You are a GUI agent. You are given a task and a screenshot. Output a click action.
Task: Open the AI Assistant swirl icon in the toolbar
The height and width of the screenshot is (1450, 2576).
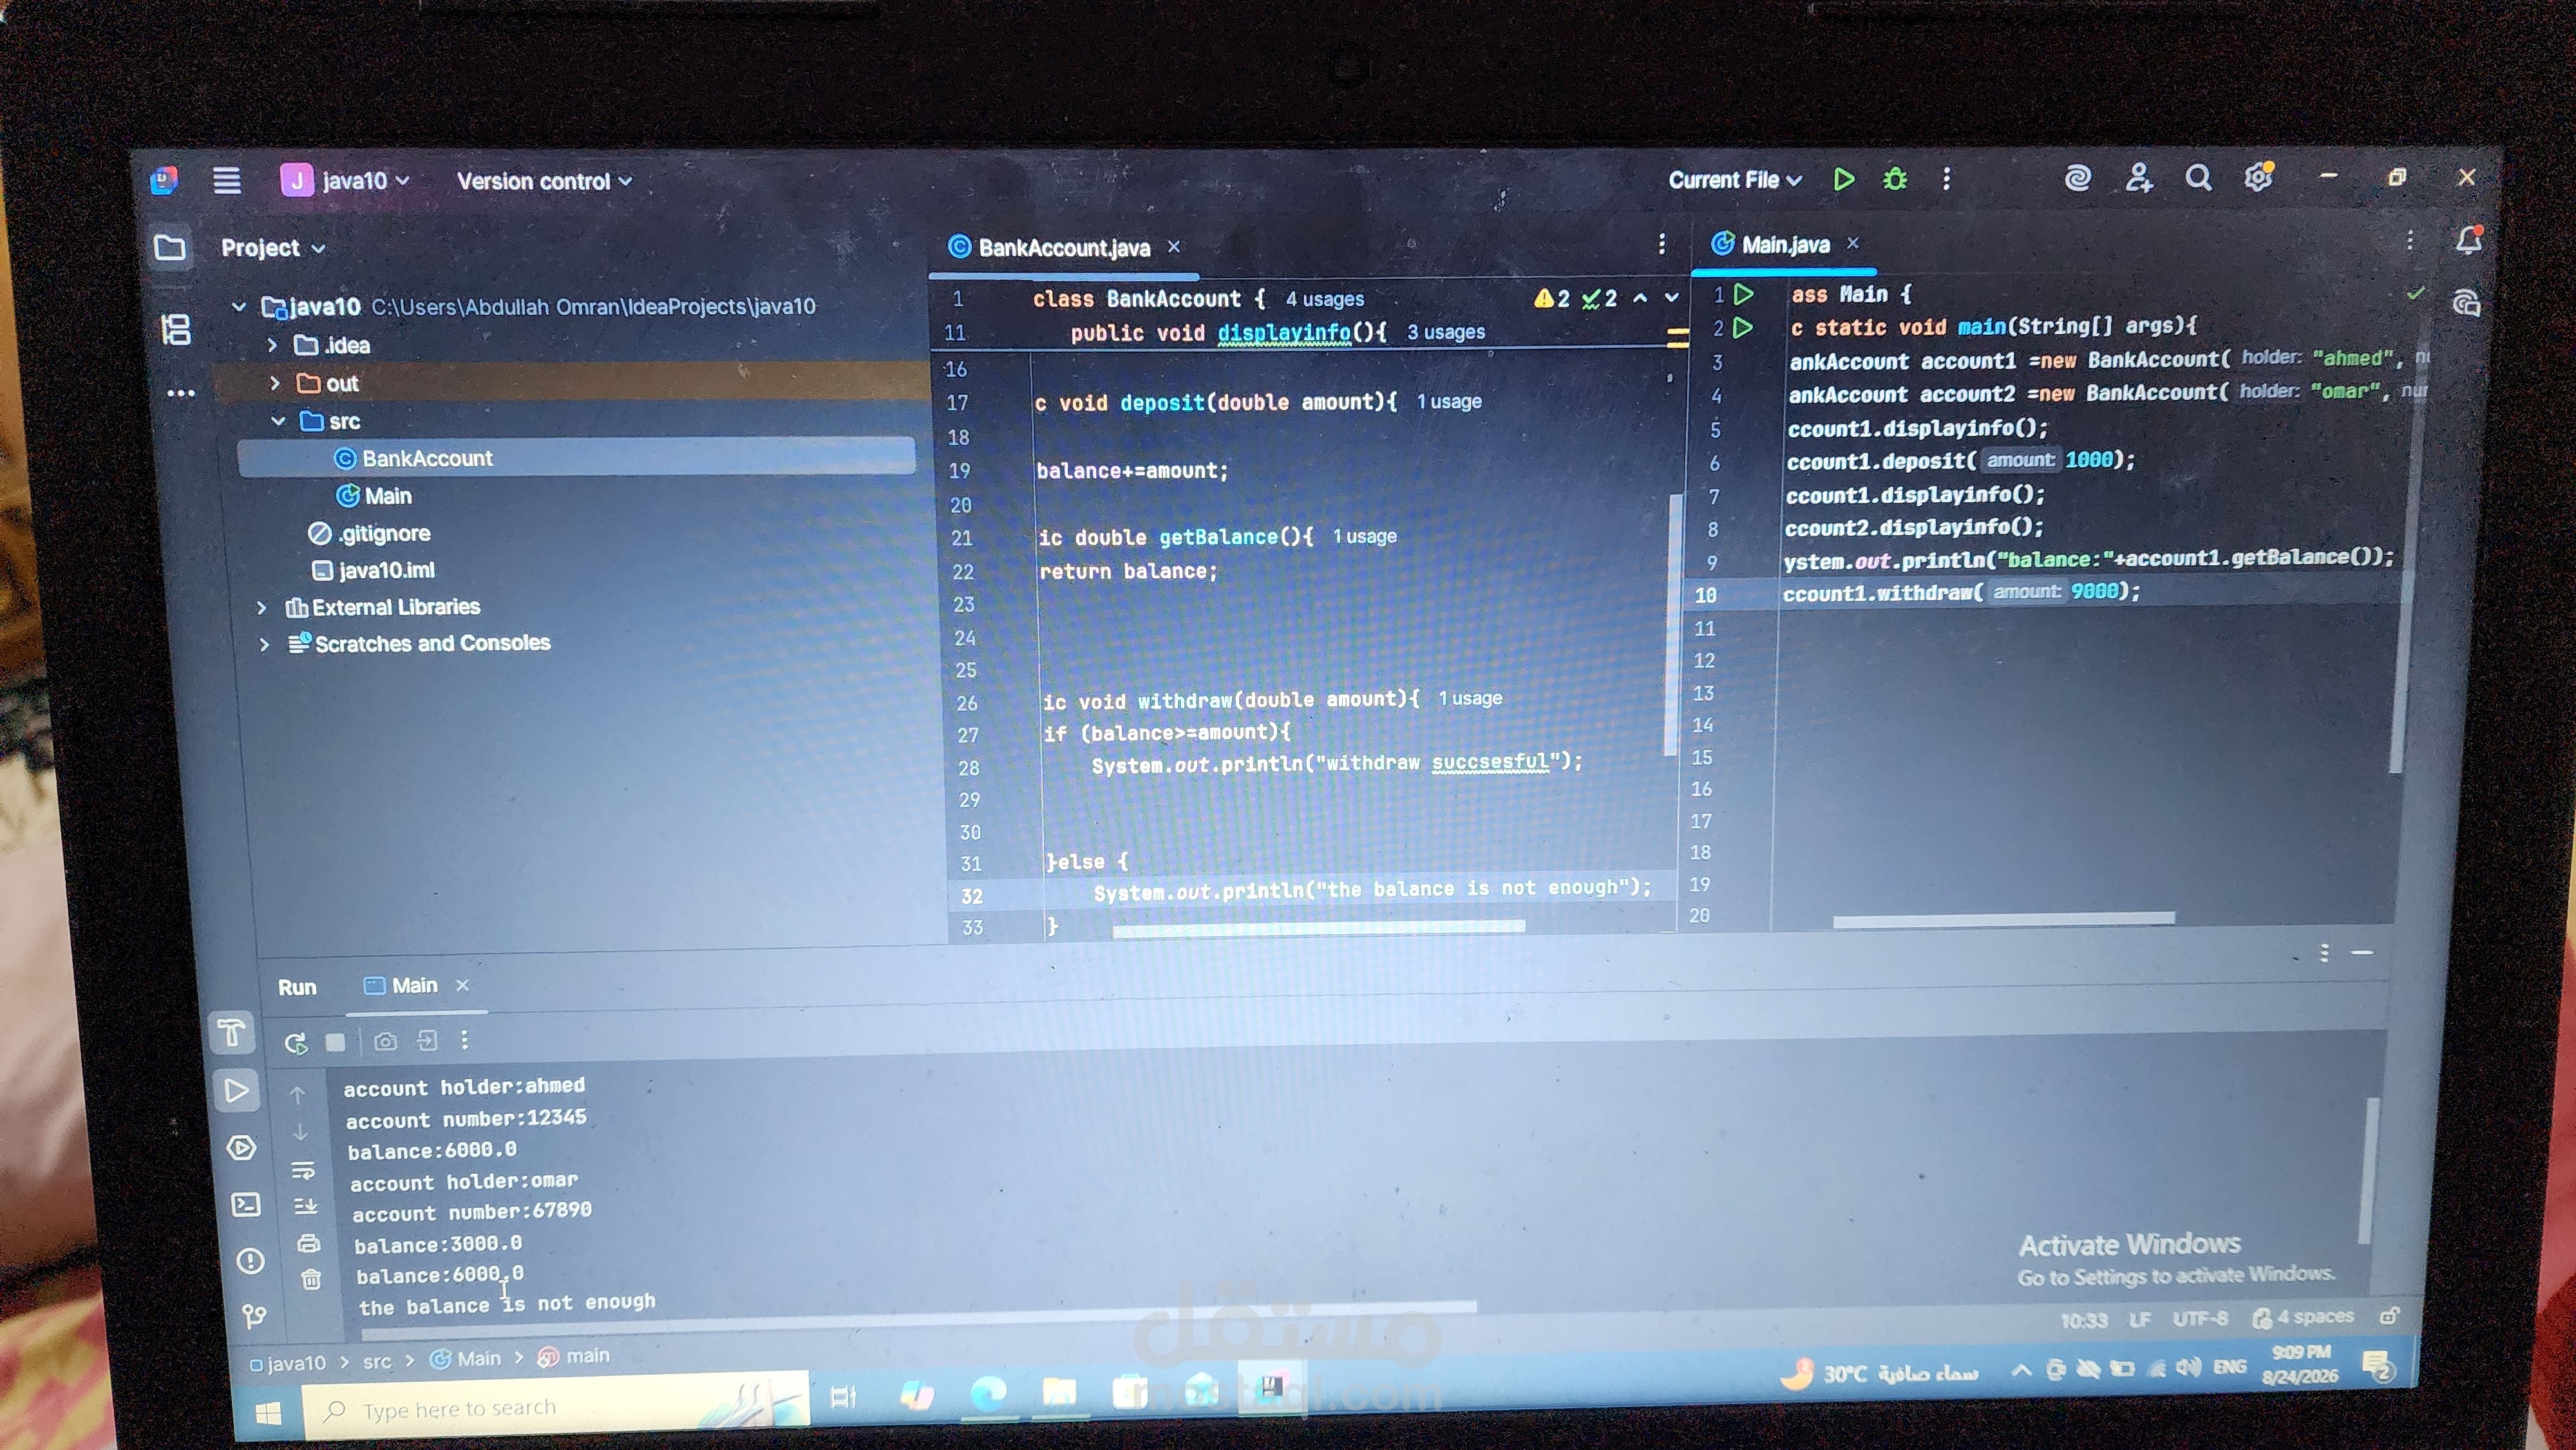pyautogui.click(x=2077, y=178)
